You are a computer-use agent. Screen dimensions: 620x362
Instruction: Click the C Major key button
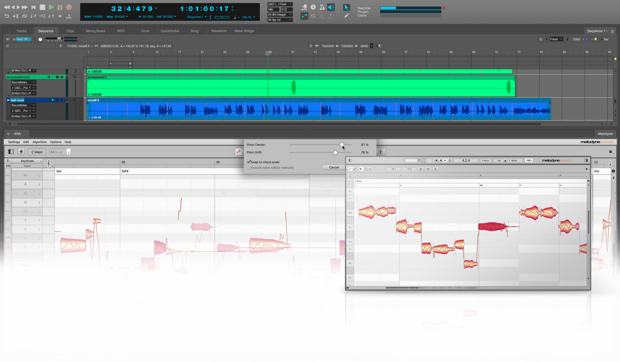click(x=37, y=152)
